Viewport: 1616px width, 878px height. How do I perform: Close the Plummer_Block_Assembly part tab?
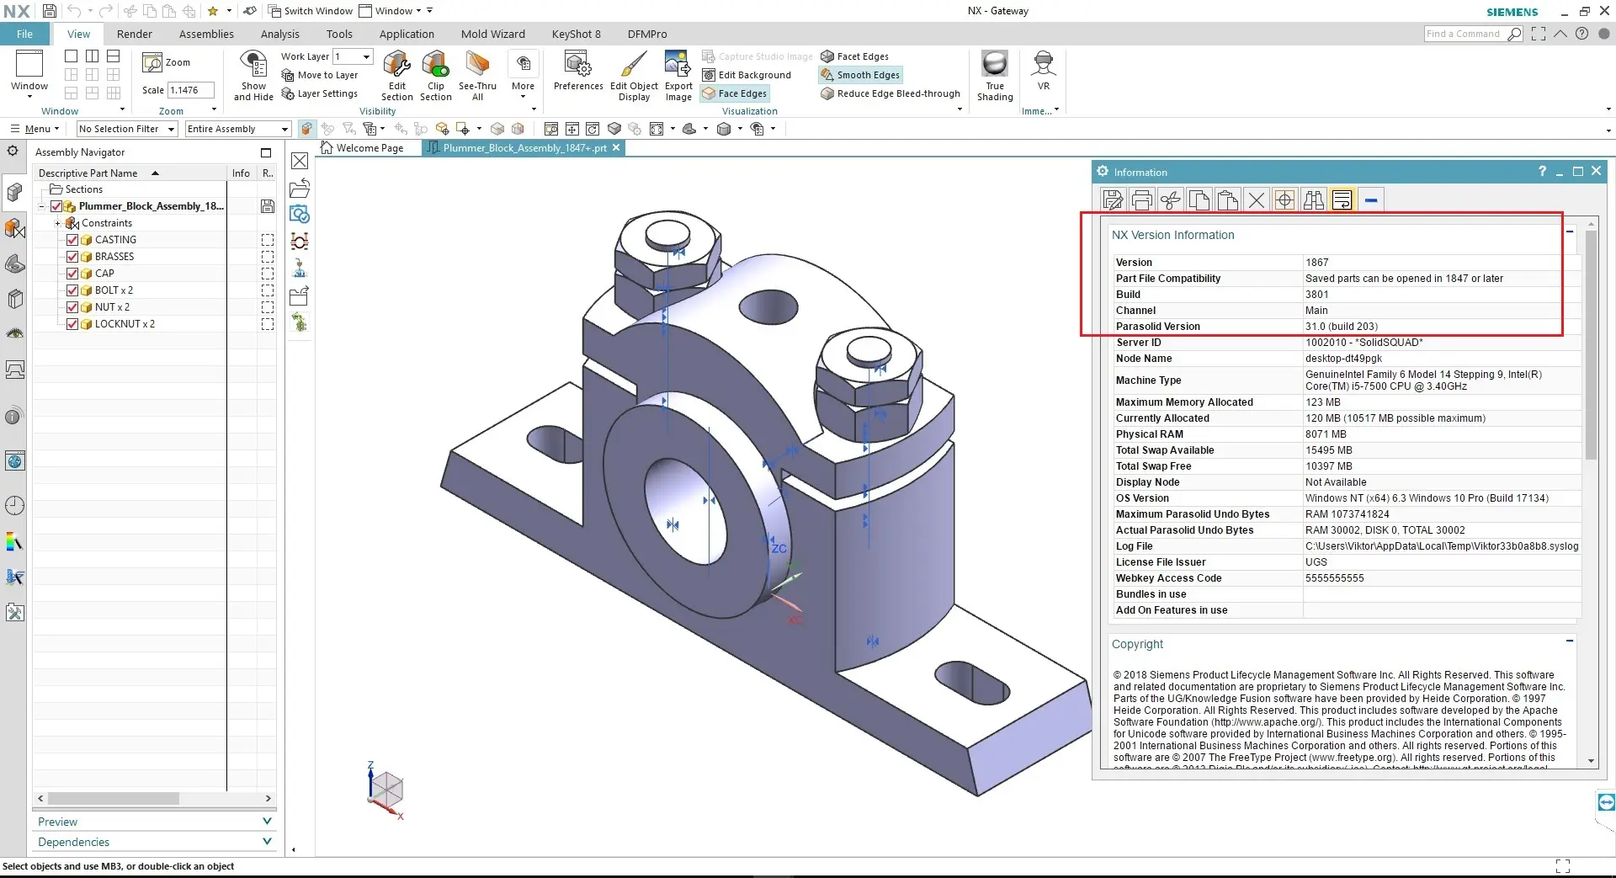[x=616, y=147]
